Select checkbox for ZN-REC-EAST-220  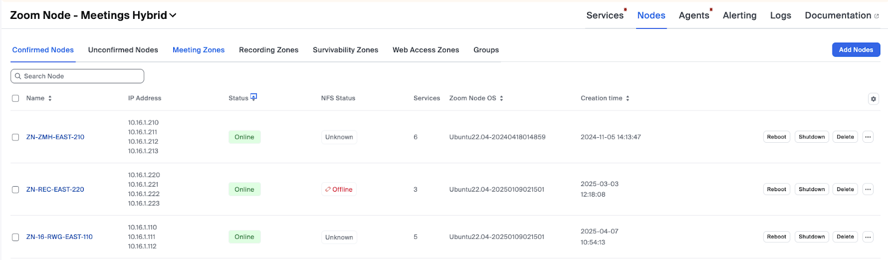pos(16,189)
